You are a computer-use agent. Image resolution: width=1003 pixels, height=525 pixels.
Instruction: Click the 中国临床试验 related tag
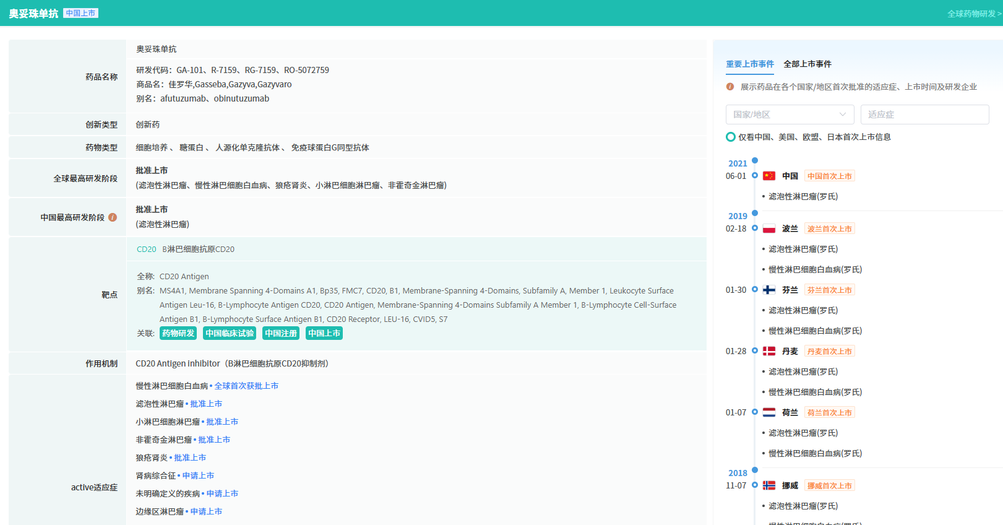coord(230,333)
